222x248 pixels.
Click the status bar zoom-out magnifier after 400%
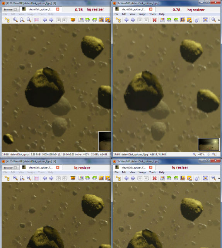(x=214, y=154)
